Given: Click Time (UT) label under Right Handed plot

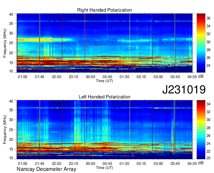Looking at the screenshot, I should click(104, 81).
